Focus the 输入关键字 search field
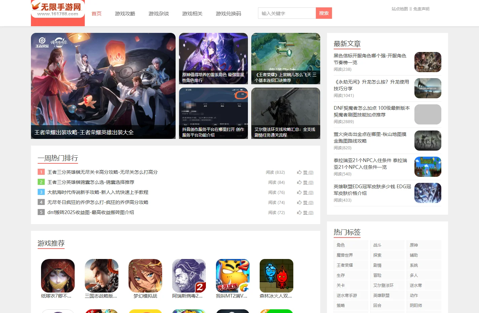Screen dimensions: 479x313 point(287,13)
